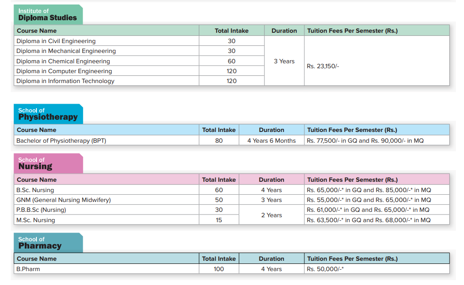Click BPT fee 'Rs. 77,500/- in GQ'
The image size is (464, 285).
coord(332,140)
